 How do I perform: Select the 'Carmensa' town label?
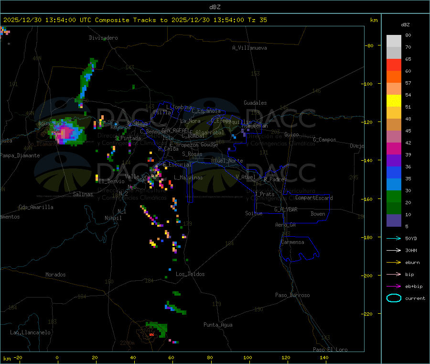pos(292,243)
